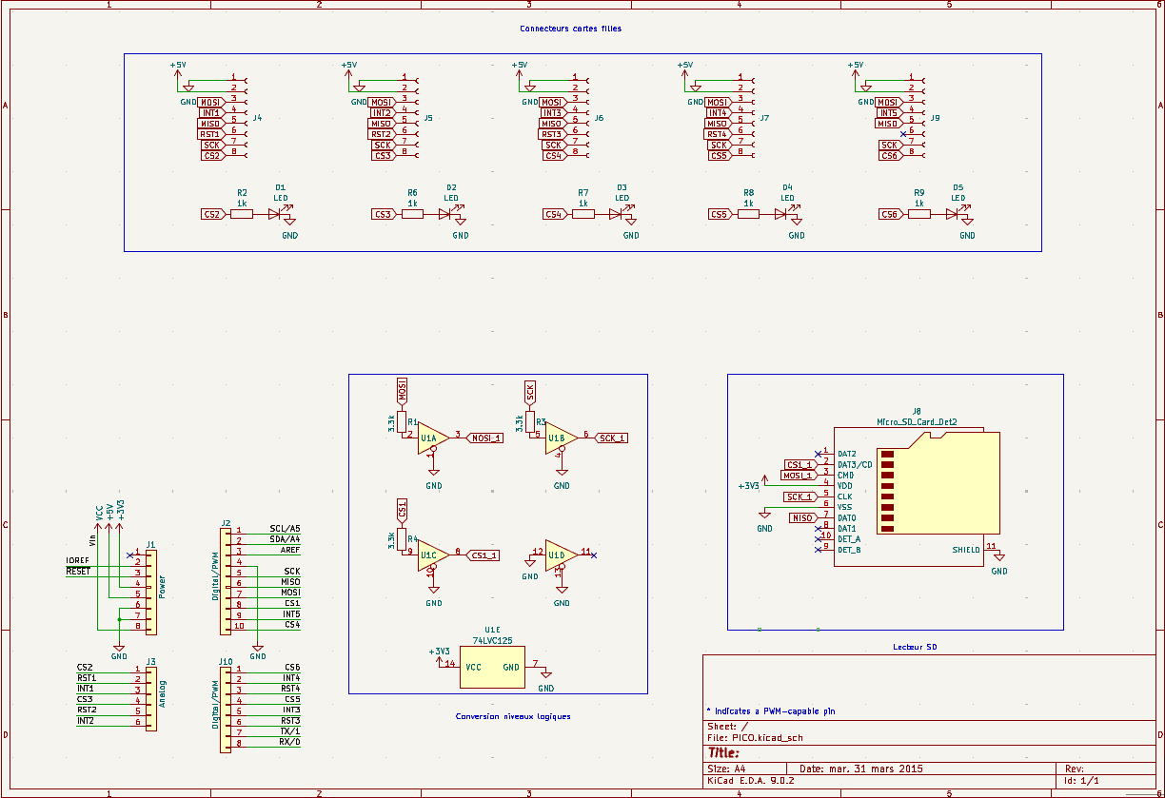Select the 'Conversion niveaux logiques' caption

513,716
